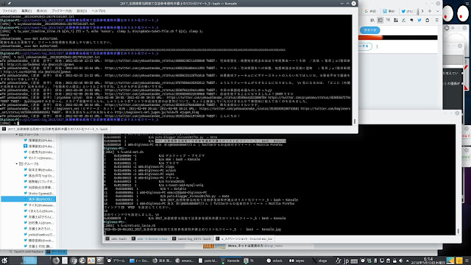Screen dimensions: 471x265
Task: Open Firefox '清水 陽...' task in taskbar
Action: 163,261
